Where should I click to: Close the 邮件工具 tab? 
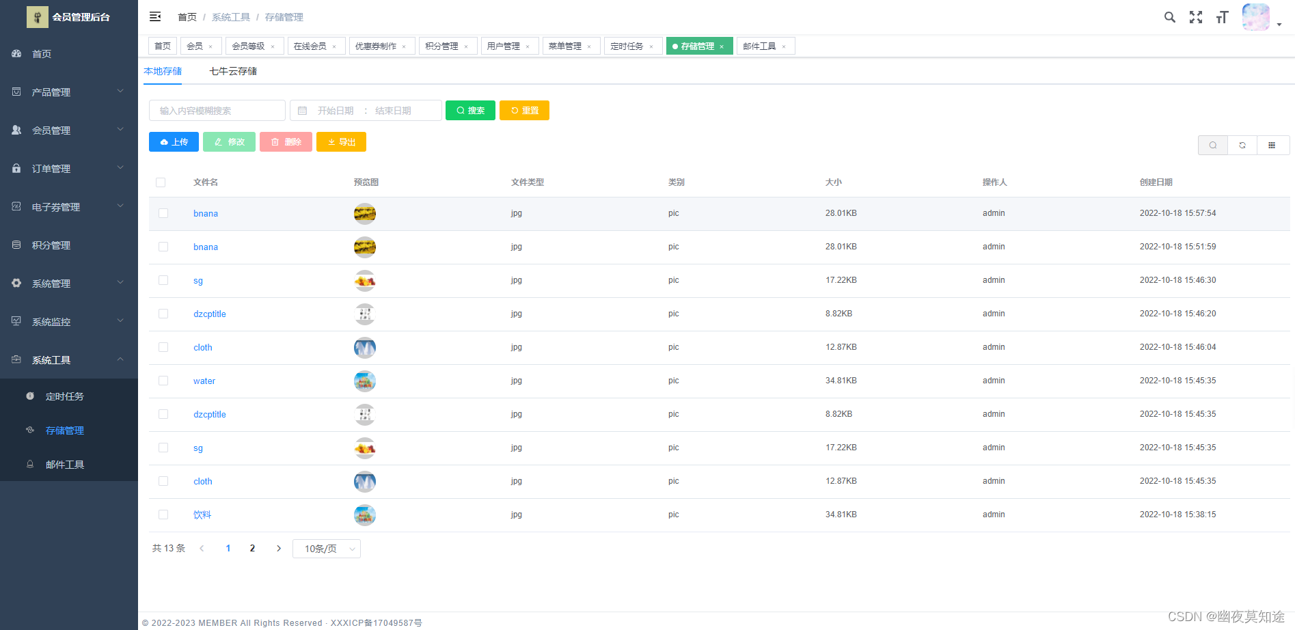click(x=784, y=46)
